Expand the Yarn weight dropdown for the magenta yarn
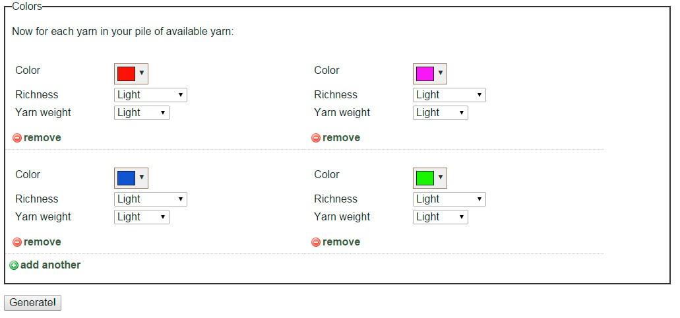 pyautogui.click(x=441, y=113)
